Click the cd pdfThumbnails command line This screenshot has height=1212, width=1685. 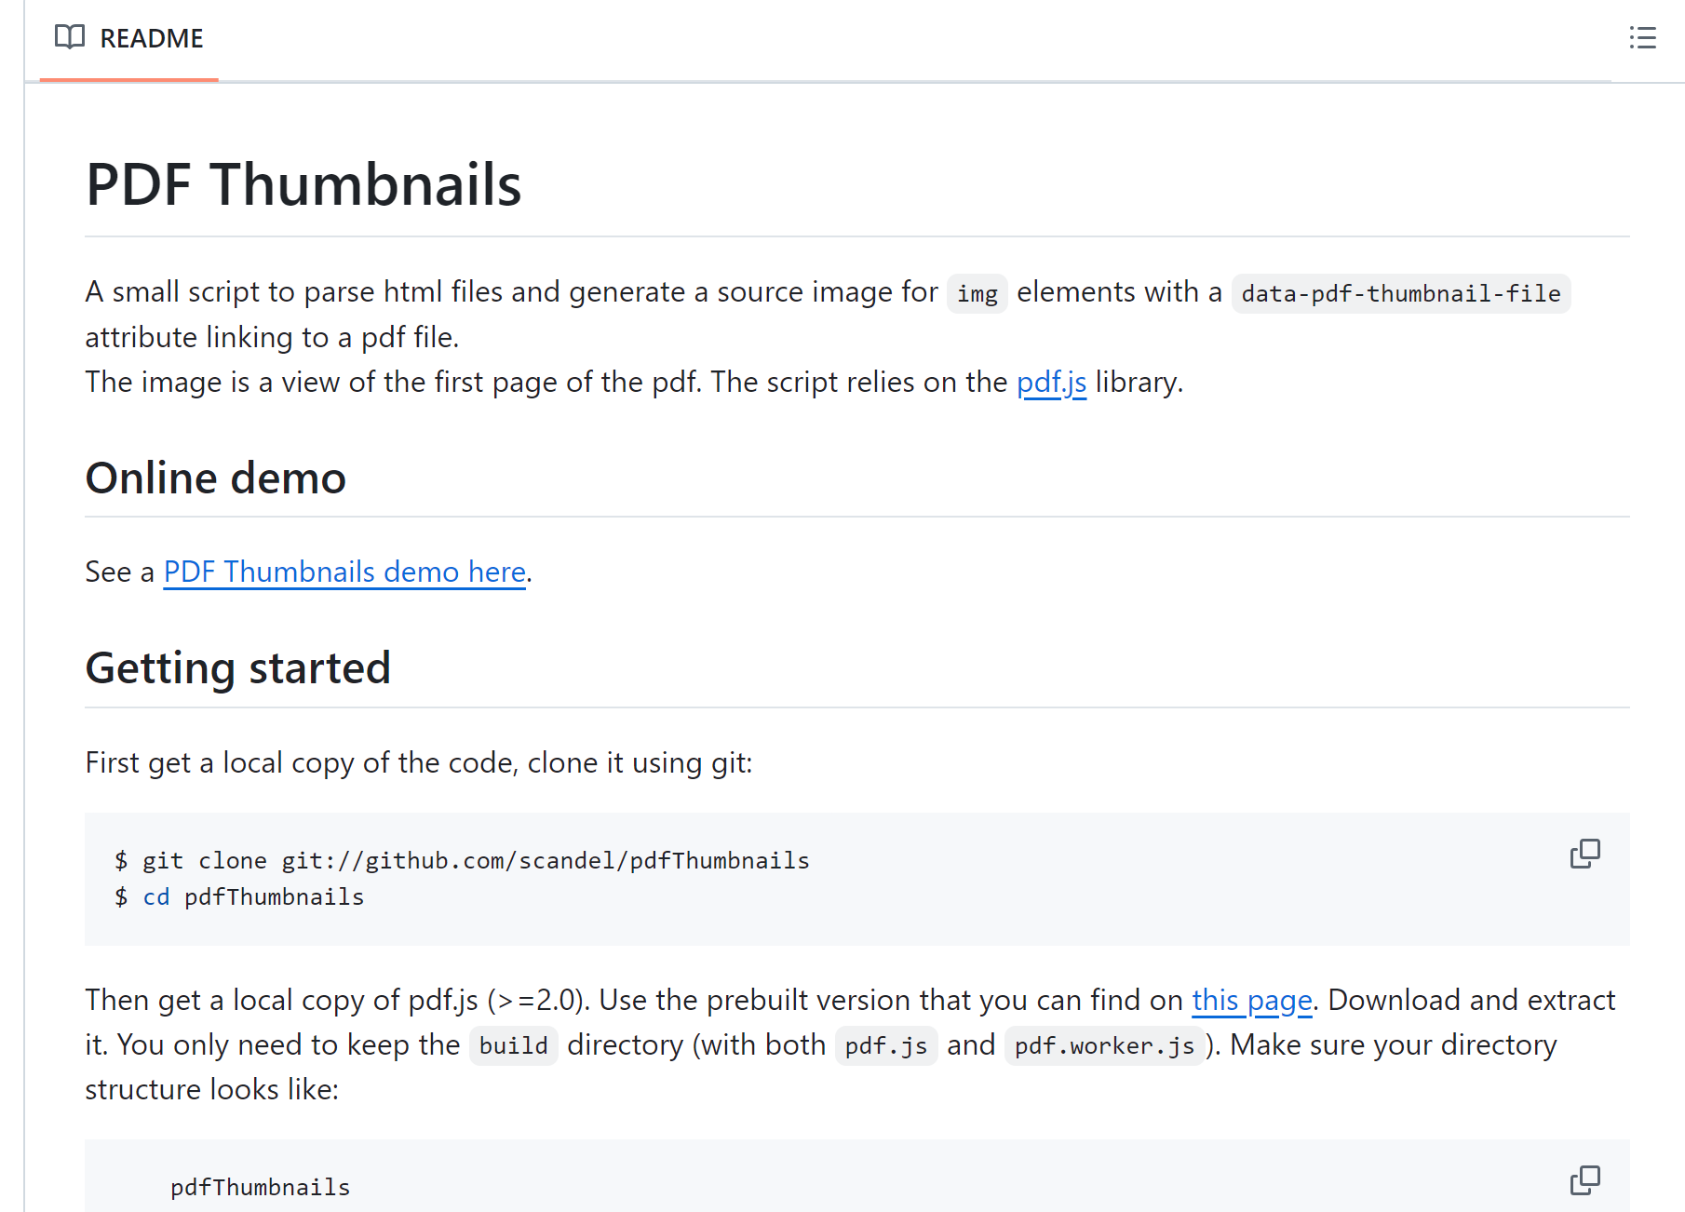click(x=238, y=896)
